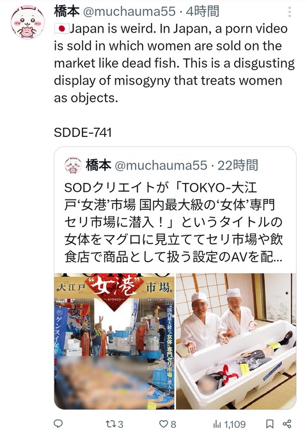Viewport: 307px width, 433px height.
Task: Click the 橋本 display name in the header
Action: [67, 12]
